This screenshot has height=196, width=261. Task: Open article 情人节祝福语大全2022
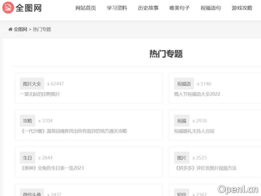tap(197, 94)
